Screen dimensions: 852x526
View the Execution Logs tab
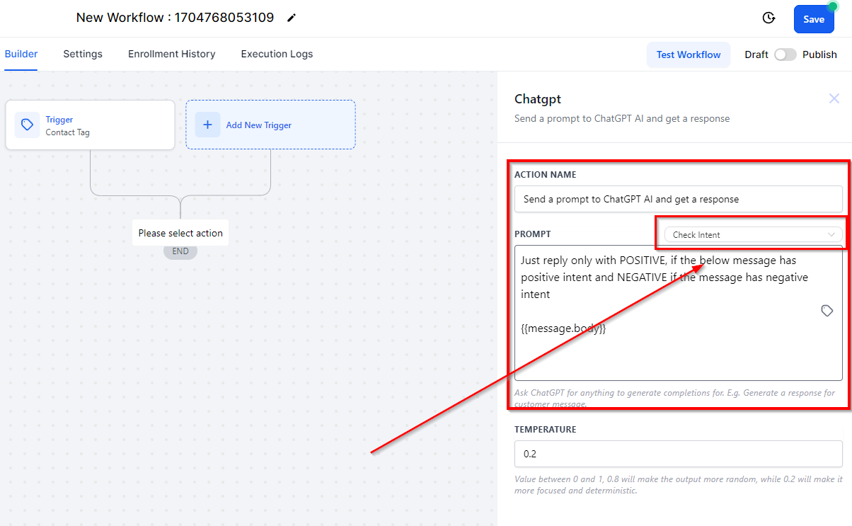pos(277,54)
